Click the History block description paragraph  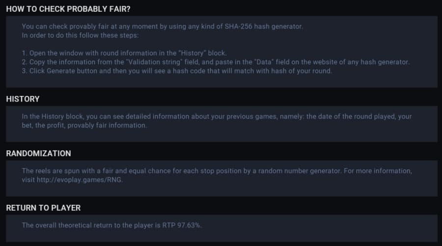pos(217,117)
